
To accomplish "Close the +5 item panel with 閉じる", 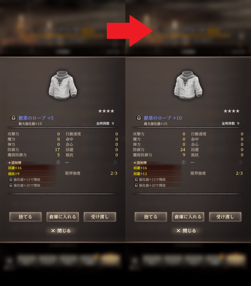I will pos(61,231).
